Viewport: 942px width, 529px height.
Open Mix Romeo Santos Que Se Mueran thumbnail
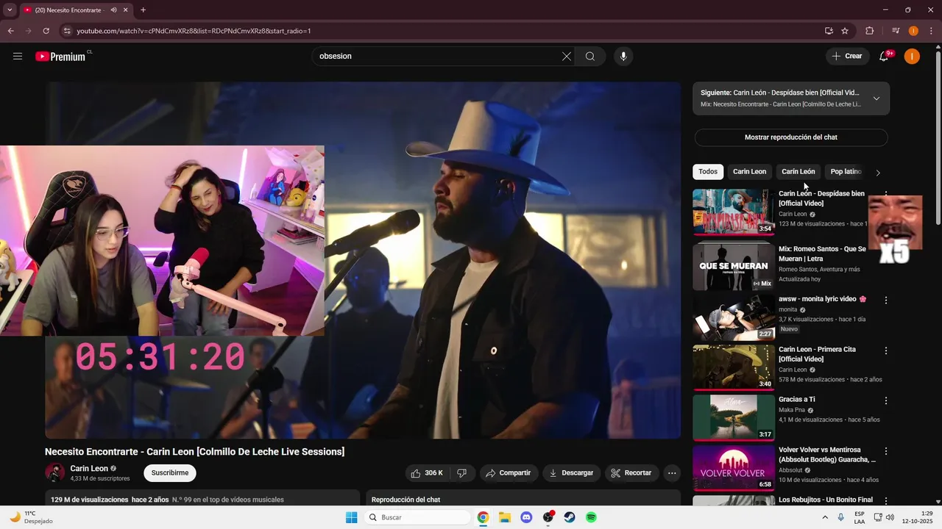point(734,265)
